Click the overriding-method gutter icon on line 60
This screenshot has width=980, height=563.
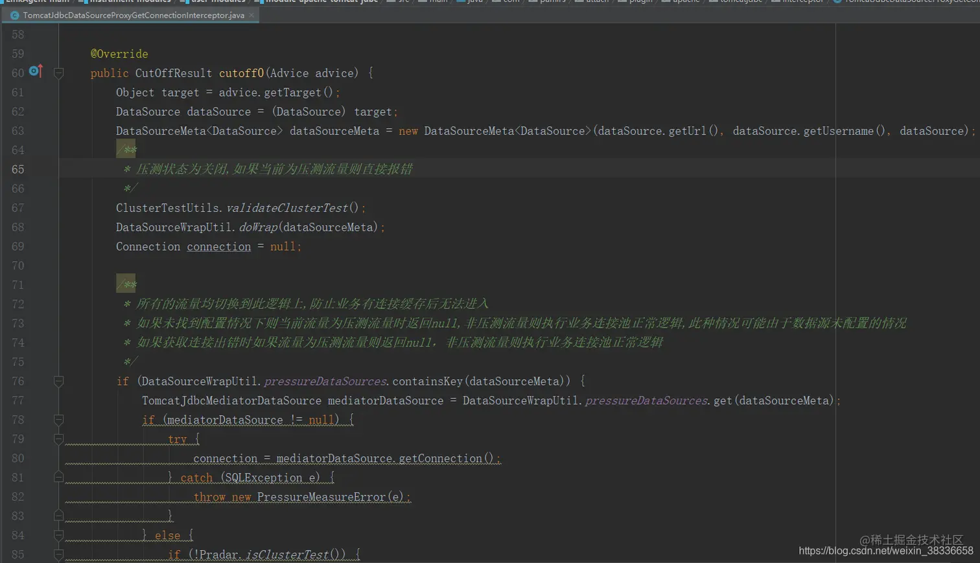coord(36,71)
